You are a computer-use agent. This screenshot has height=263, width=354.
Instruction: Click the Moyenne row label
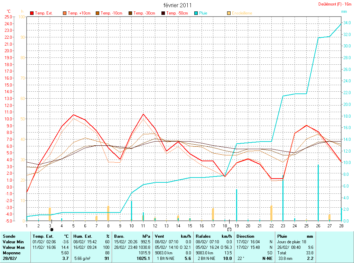11,253
